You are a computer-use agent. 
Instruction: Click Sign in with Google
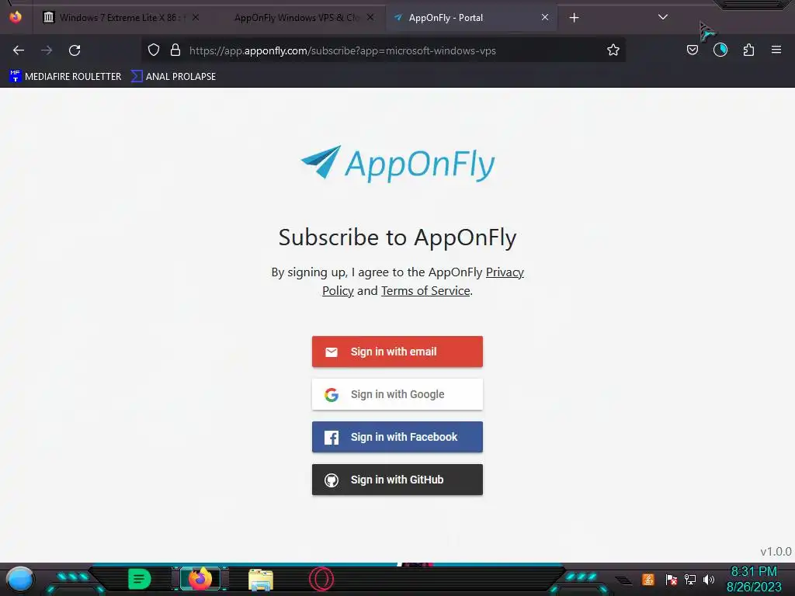(397, 394)
